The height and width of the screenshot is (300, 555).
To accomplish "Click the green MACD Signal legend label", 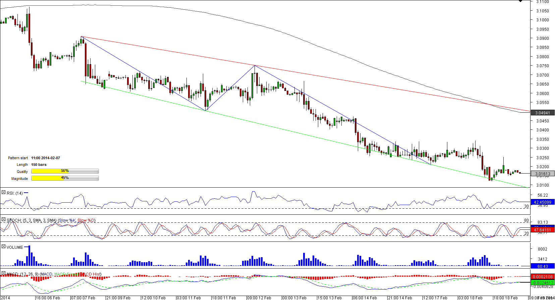I will pyautogui.click(x=66, y=274).
